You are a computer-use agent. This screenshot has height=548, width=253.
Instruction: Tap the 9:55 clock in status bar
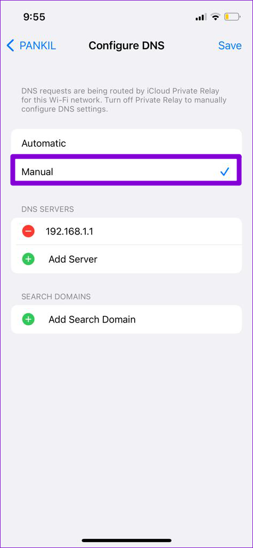(x=34, y=17)
